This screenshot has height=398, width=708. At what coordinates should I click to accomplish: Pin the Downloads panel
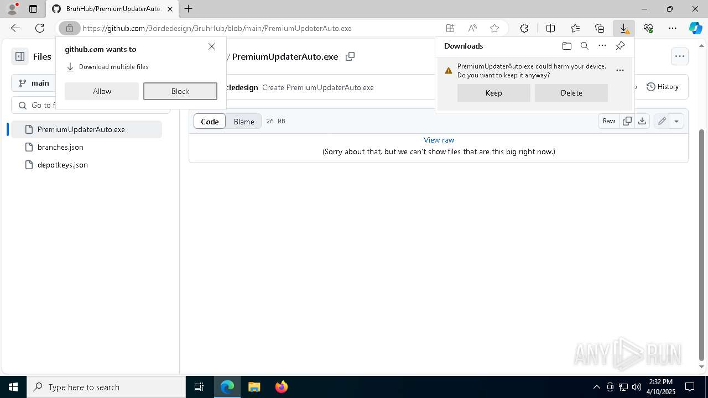(x=620, y=46)
